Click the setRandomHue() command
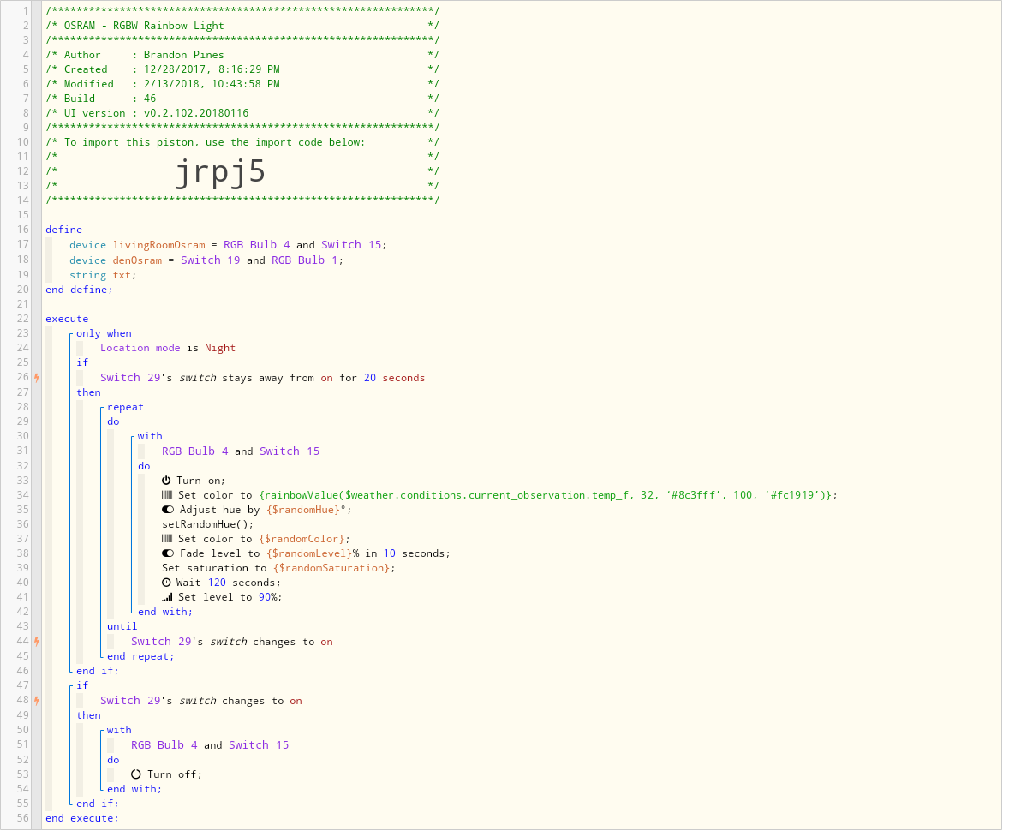Viewport: 1009px width, 837px height. [208, 525]
